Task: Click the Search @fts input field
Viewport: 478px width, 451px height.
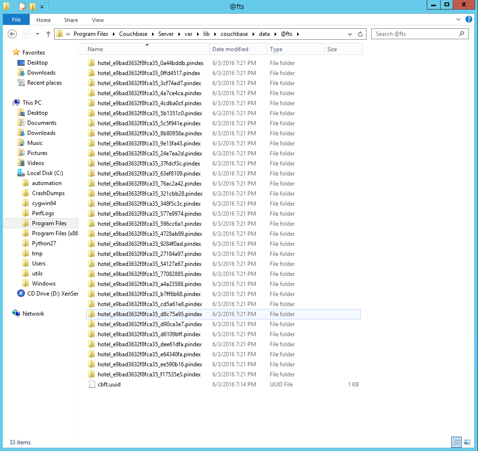Action: click(414, 34)
